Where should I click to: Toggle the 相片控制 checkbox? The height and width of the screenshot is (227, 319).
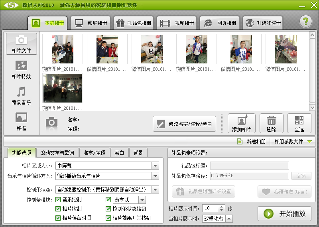58,209
